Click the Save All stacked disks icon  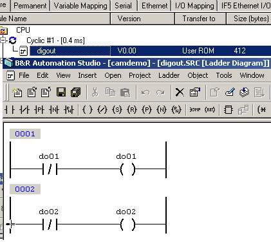click(76, 93)
